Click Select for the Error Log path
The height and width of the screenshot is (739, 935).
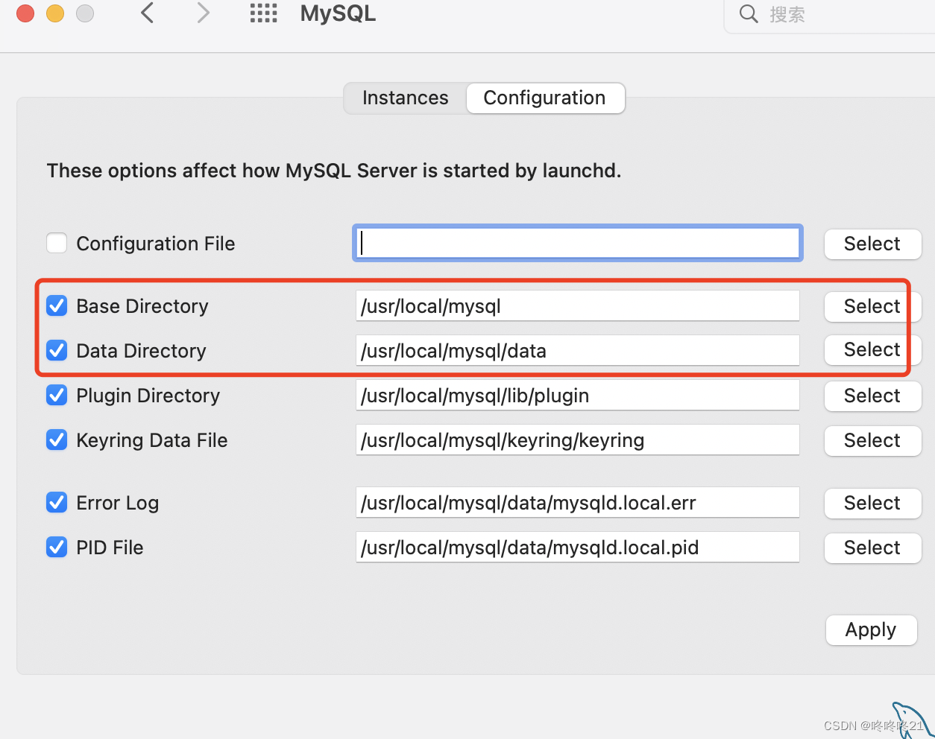[x=872, y=503]
